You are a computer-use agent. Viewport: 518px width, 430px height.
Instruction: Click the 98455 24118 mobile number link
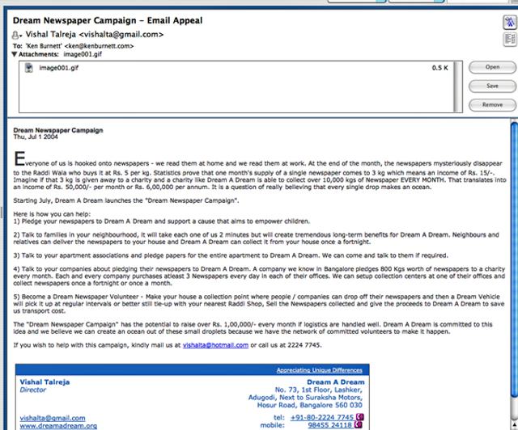pos(331,425)
